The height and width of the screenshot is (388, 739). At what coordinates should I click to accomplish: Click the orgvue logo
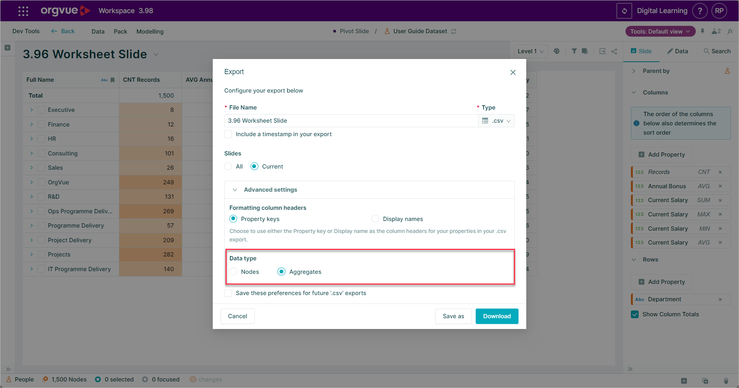[x=65, y=11]
